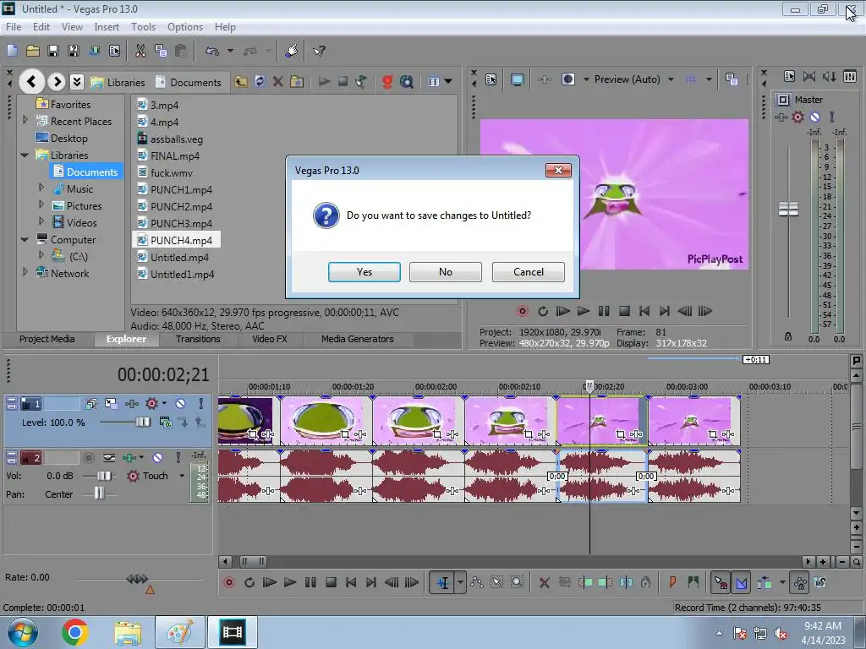Play the preview from the start
866x649 pixels.
[562, 311]
